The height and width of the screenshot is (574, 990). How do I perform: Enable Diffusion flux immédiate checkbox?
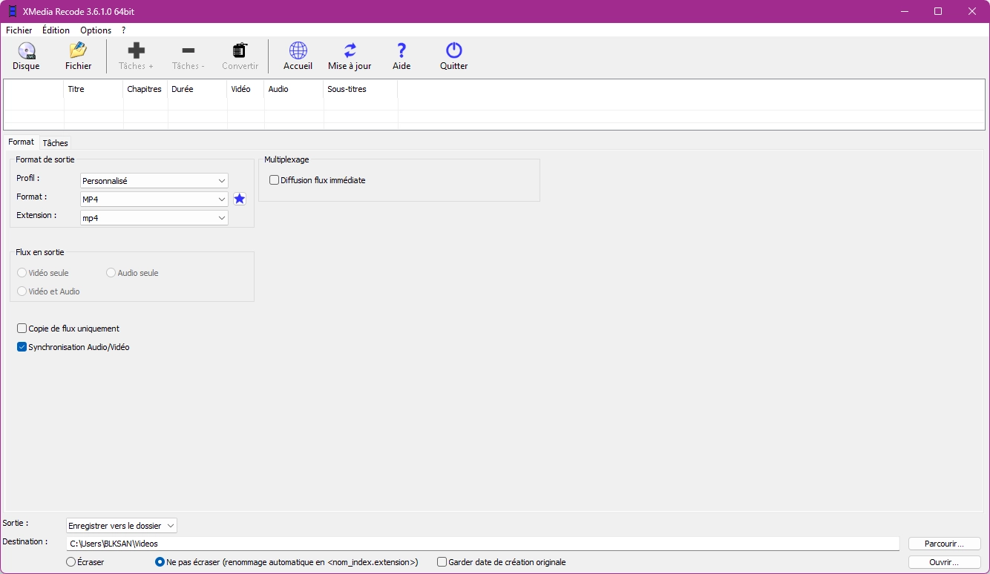pyautogui.click(x=274, y=180)
